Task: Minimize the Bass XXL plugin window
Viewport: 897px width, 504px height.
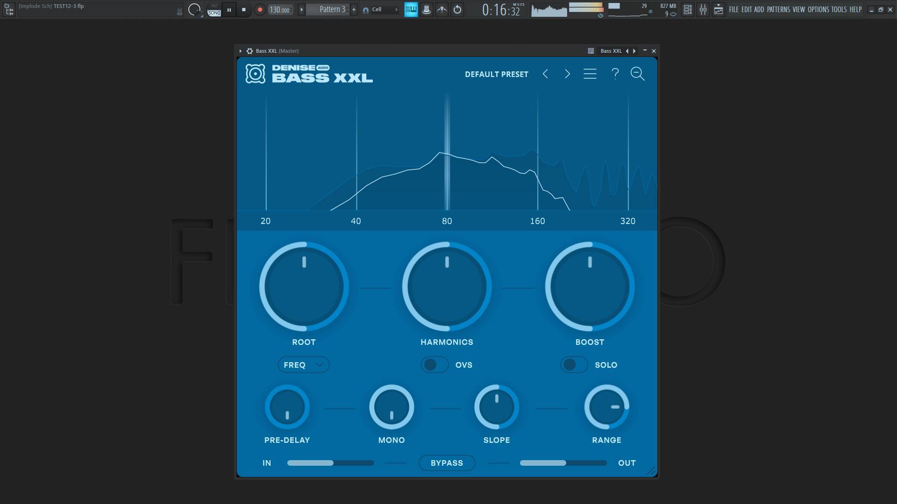Action: pos(645,50)
